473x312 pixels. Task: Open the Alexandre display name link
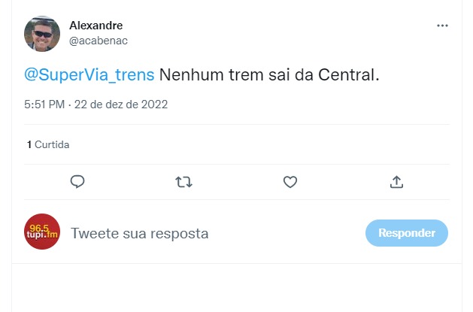pyautogui.click(x=96, y=26)
